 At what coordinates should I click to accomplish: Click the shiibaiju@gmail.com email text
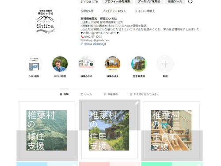click(x=96, y=40)
